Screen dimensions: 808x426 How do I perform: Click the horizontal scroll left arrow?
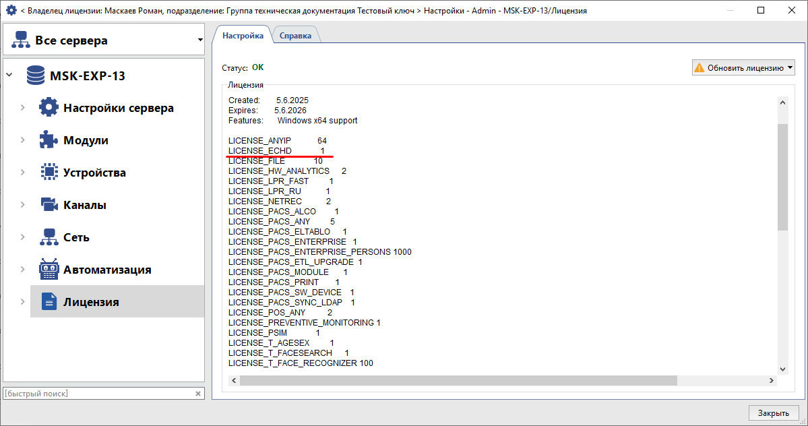(234, 380)
